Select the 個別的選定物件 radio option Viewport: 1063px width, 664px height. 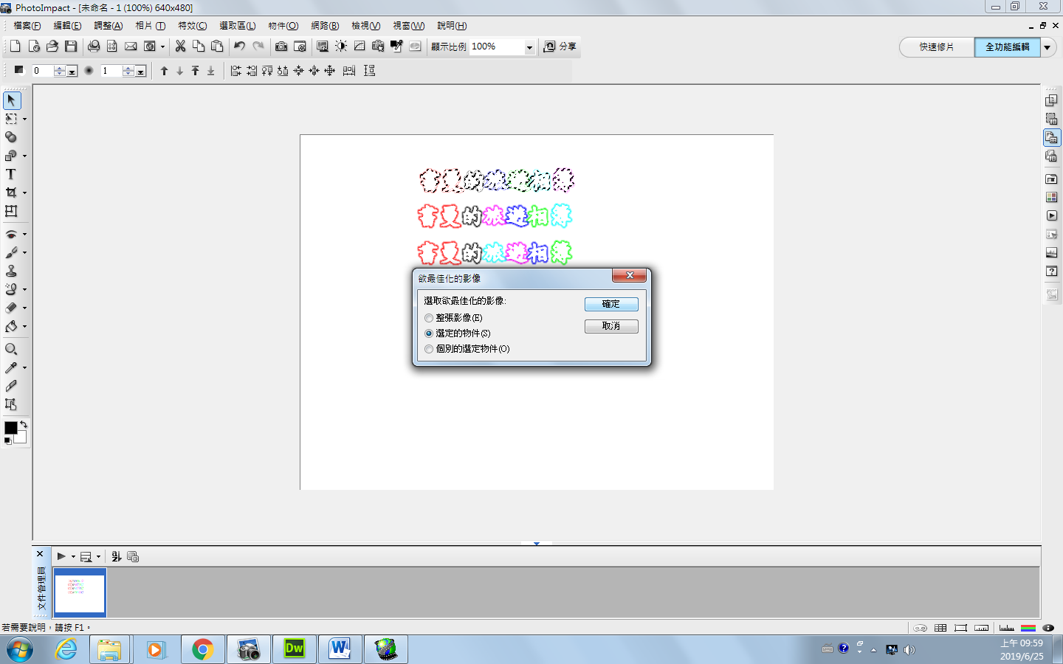[429, 349]
